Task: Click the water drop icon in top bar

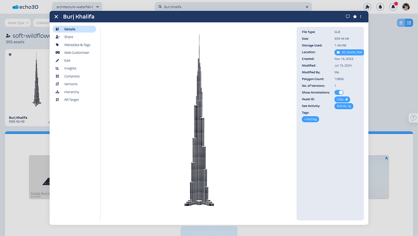Action: tap(380, 7)
